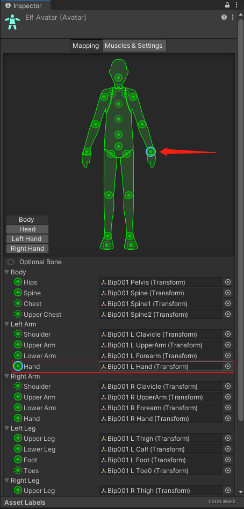This screenshot has width=244, height=509.
Task: Open object picker for Bip001 R Clavicle
Action: [x=228, y=386]
